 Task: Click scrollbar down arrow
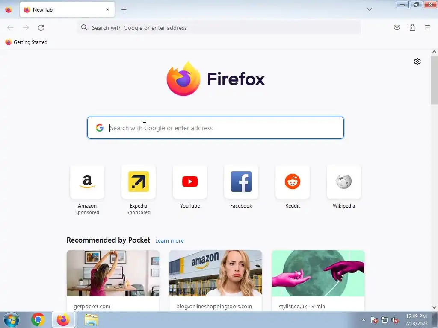pyautogui.click(x=434, y=307)
